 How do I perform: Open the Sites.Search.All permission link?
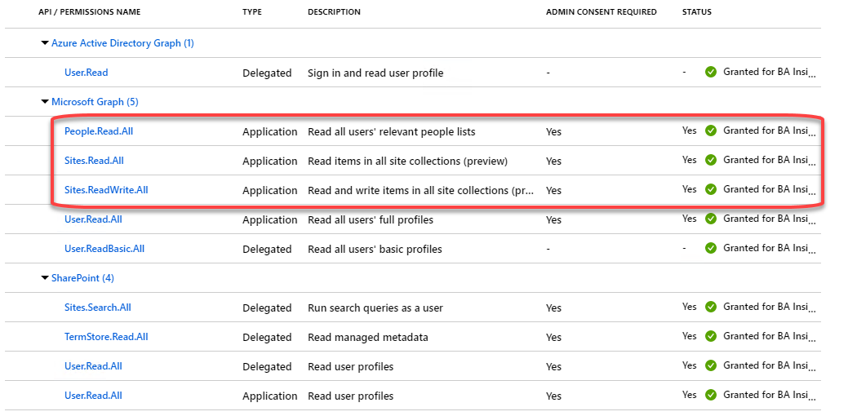coord(97,308)
